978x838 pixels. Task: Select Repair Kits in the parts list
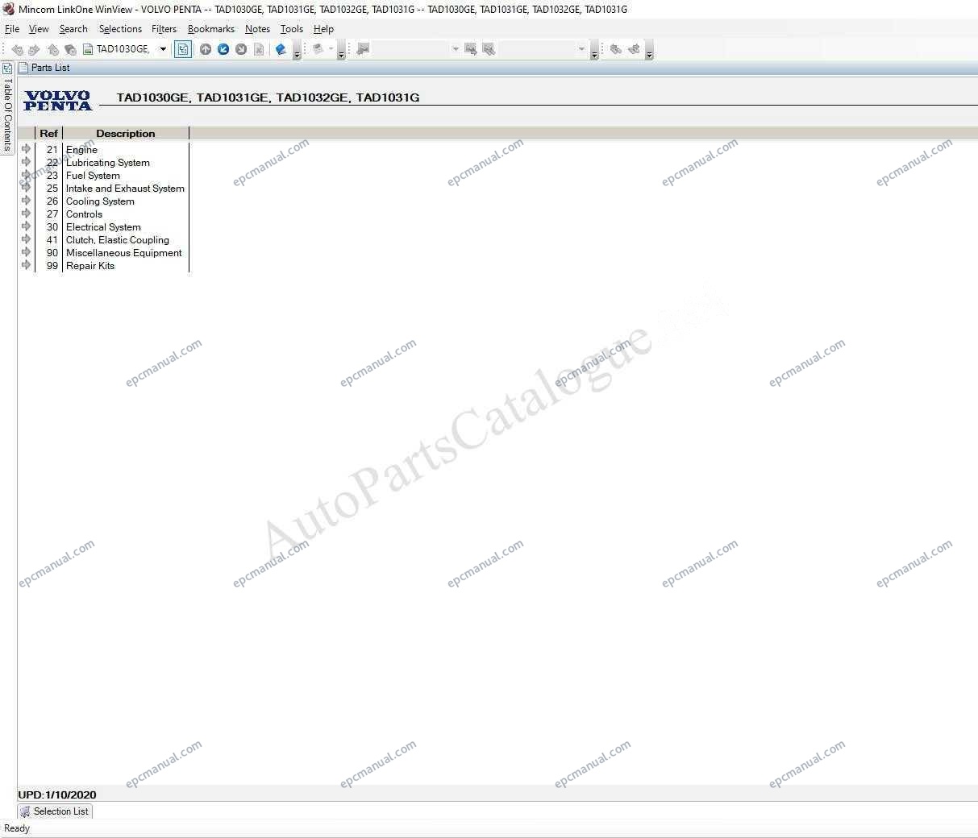(90, 266)
